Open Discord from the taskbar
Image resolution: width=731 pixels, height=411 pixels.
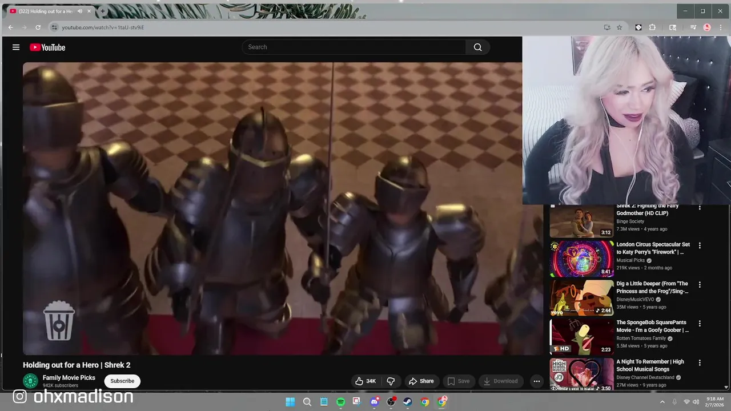pos(375,402)
